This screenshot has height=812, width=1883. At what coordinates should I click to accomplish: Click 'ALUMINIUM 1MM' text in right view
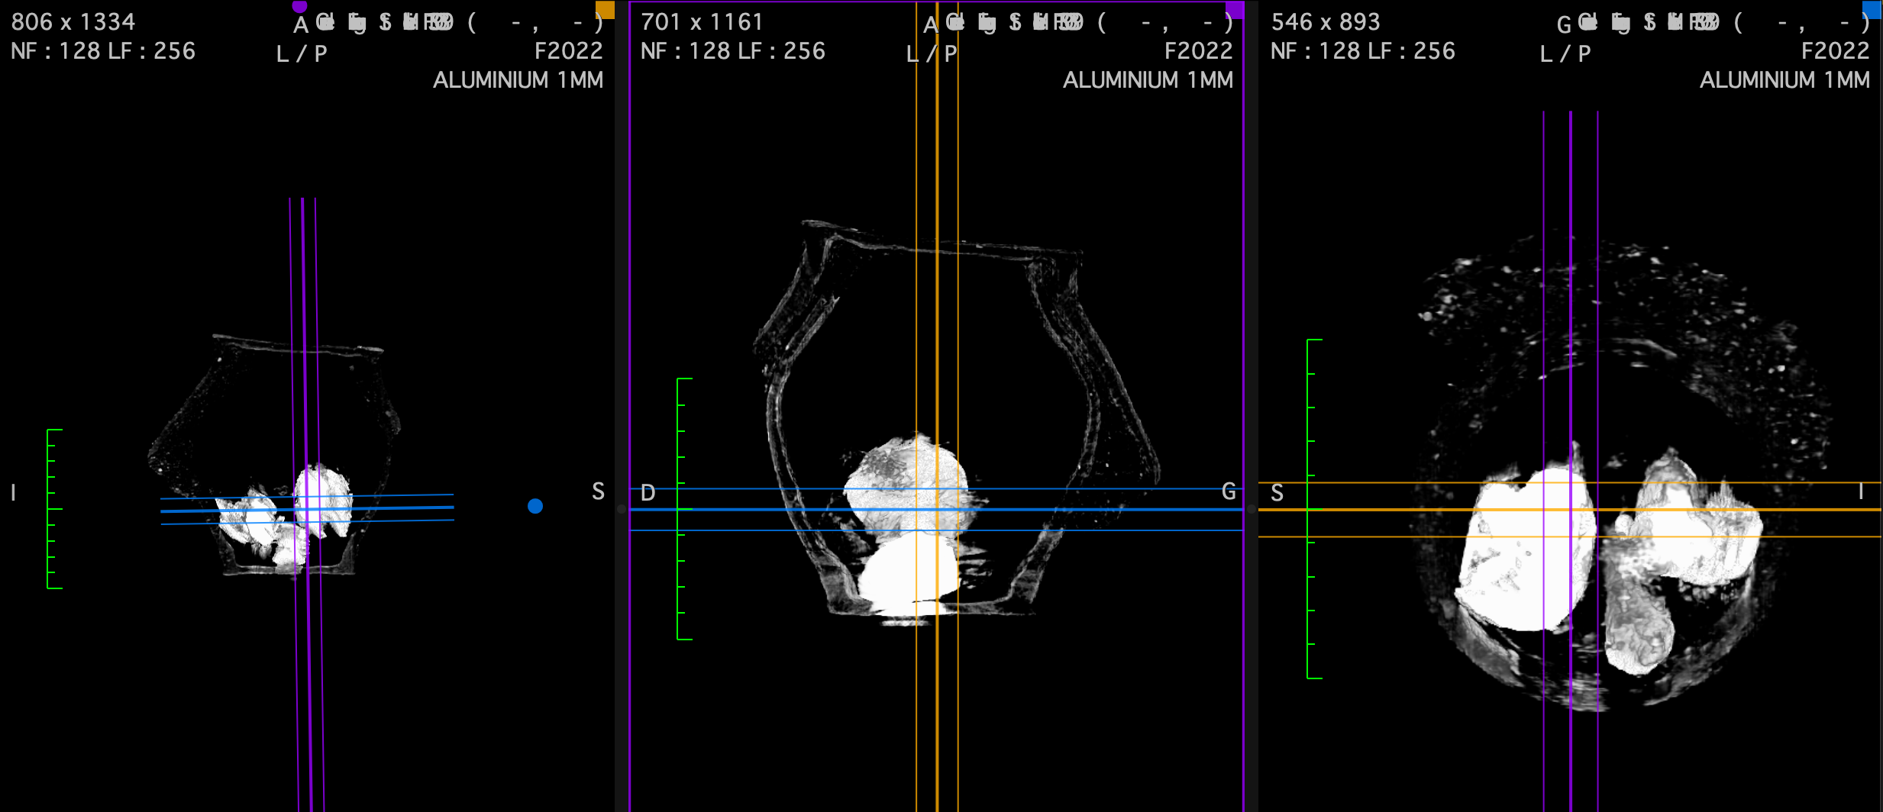(1785, 80)
